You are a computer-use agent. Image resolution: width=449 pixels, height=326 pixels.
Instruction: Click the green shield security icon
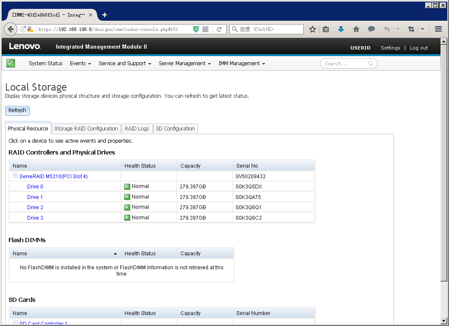pyautogui.click(x=196, y=29)
